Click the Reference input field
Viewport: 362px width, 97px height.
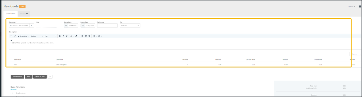[x=107, y=25]
